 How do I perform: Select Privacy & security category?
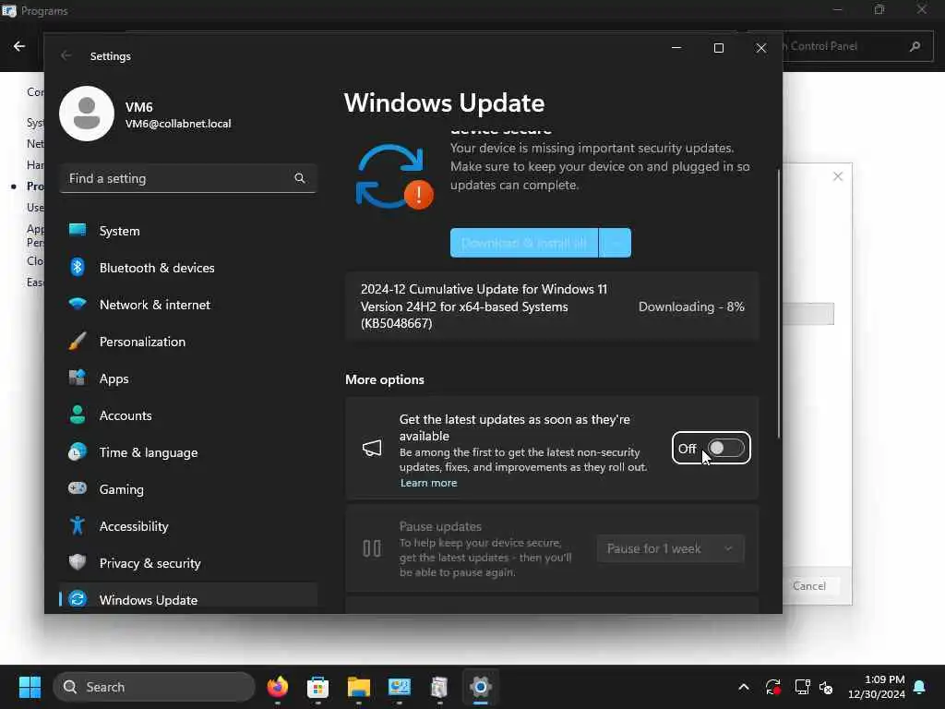tap(188, 562)
